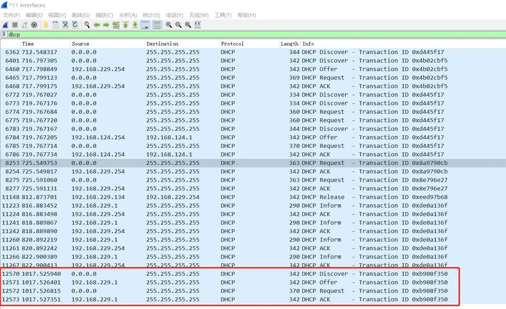Navigate back with the green back arrow
This screenshot has width=506, height=309.
97,25
